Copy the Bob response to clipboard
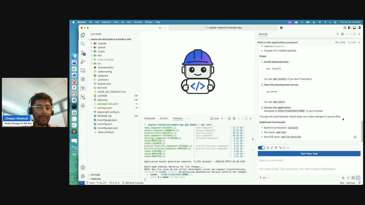 [355, 137]
